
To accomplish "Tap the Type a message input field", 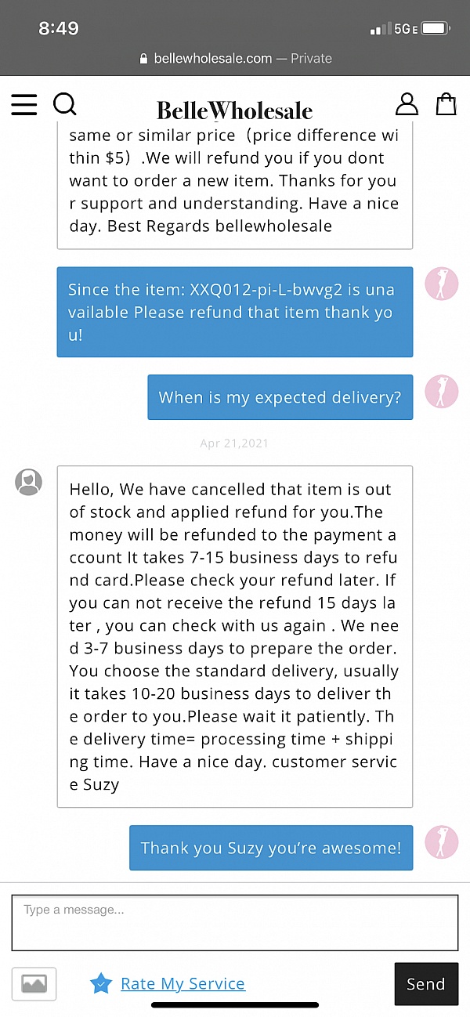I will tap(235, 922).
